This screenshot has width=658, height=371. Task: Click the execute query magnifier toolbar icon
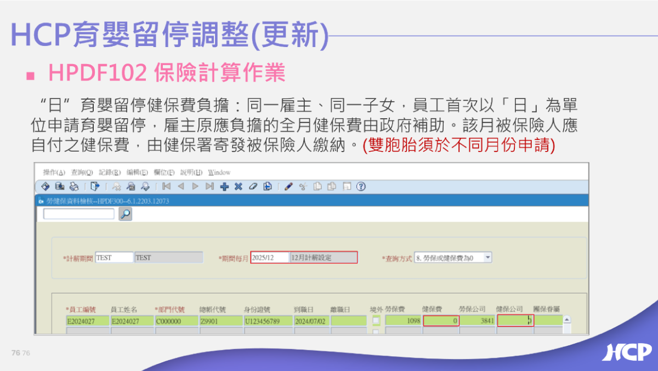pyautogui.click(x=145, y=186)
